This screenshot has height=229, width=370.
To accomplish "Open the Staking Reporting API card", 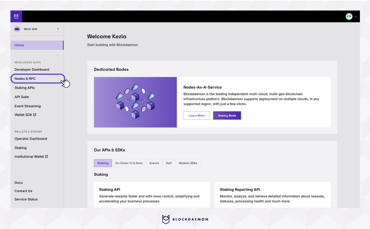I will [273, 195].
